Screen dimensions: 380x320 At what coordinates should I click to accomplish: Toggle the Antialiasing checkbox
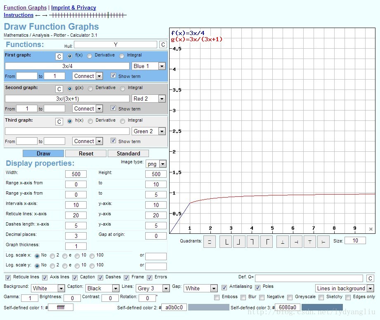coord(224,287)
